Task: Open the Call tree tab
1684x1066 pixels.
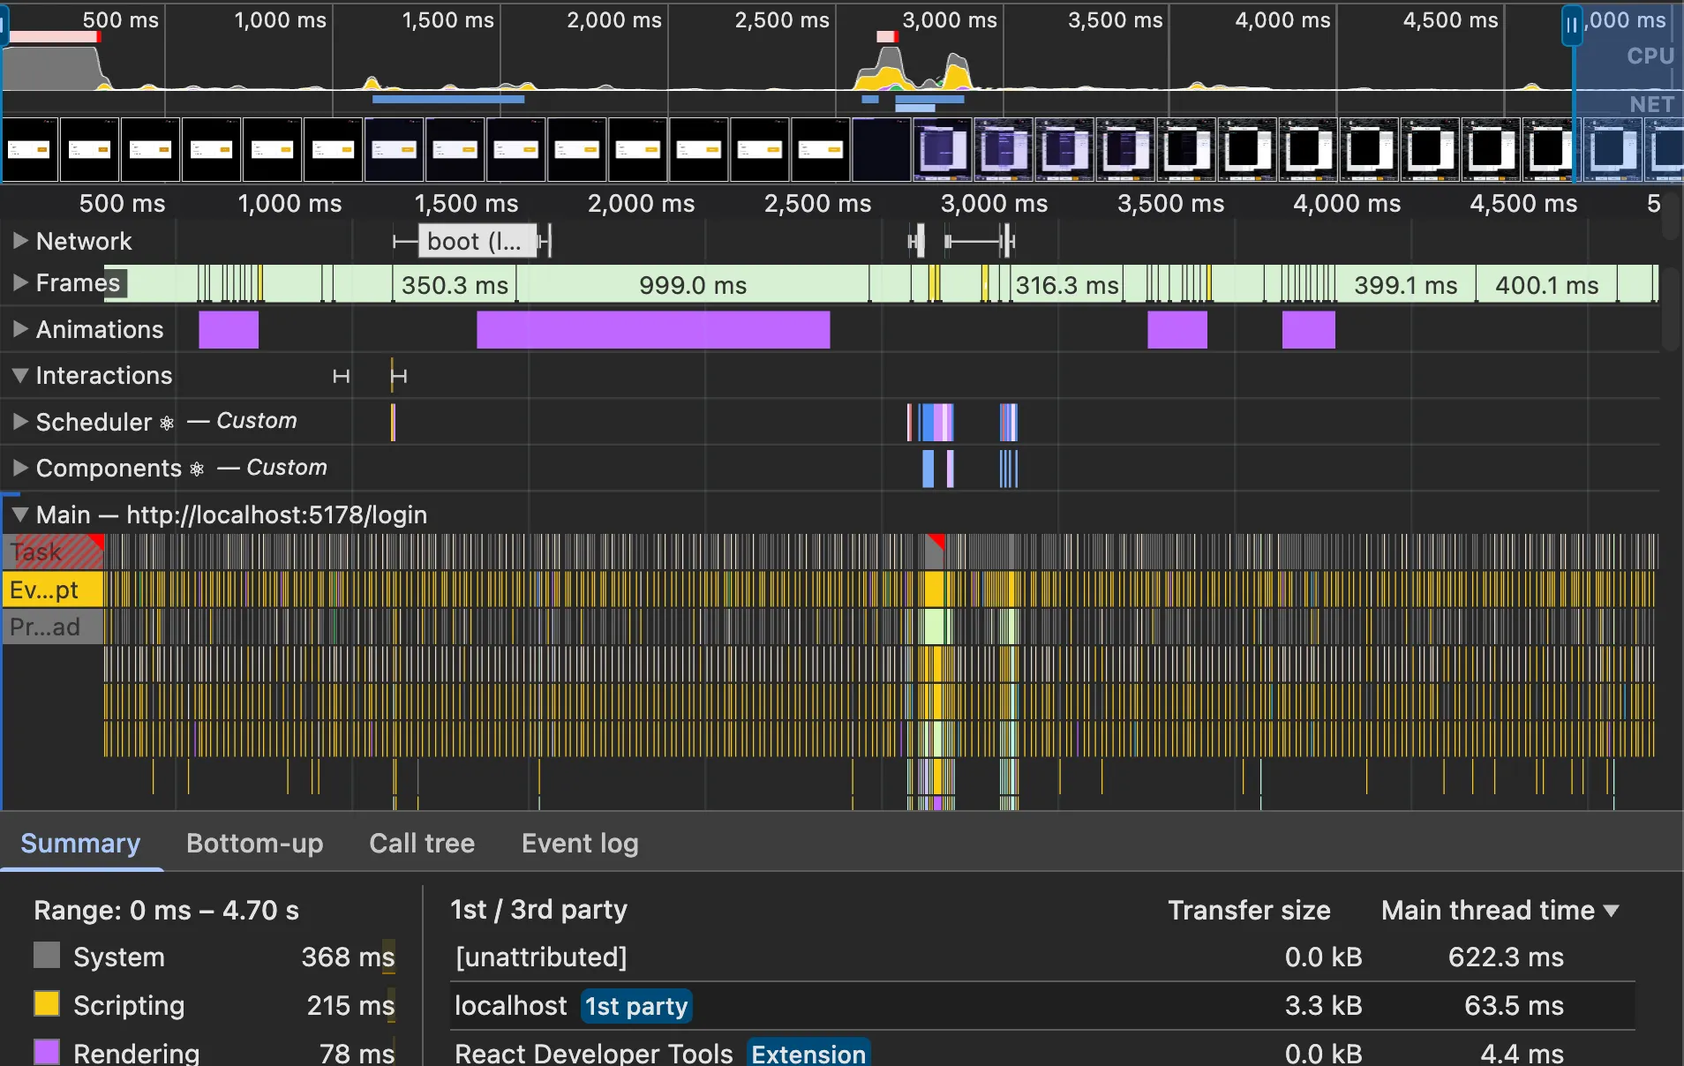Action: 421,844
